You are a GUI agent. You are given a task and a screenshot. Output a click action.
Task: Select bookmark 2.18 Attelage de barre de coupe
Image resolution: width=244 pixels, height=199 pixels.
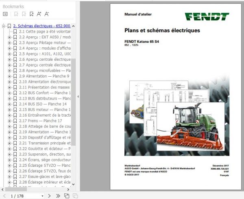[45, 126]
